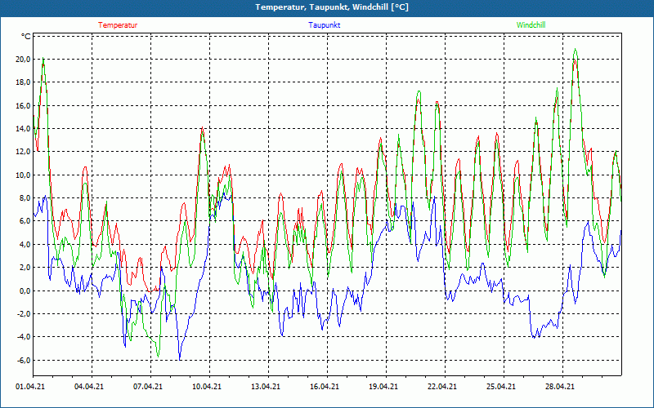
Task: Click the 8,0 y-axis value
Action: point(25,197)
